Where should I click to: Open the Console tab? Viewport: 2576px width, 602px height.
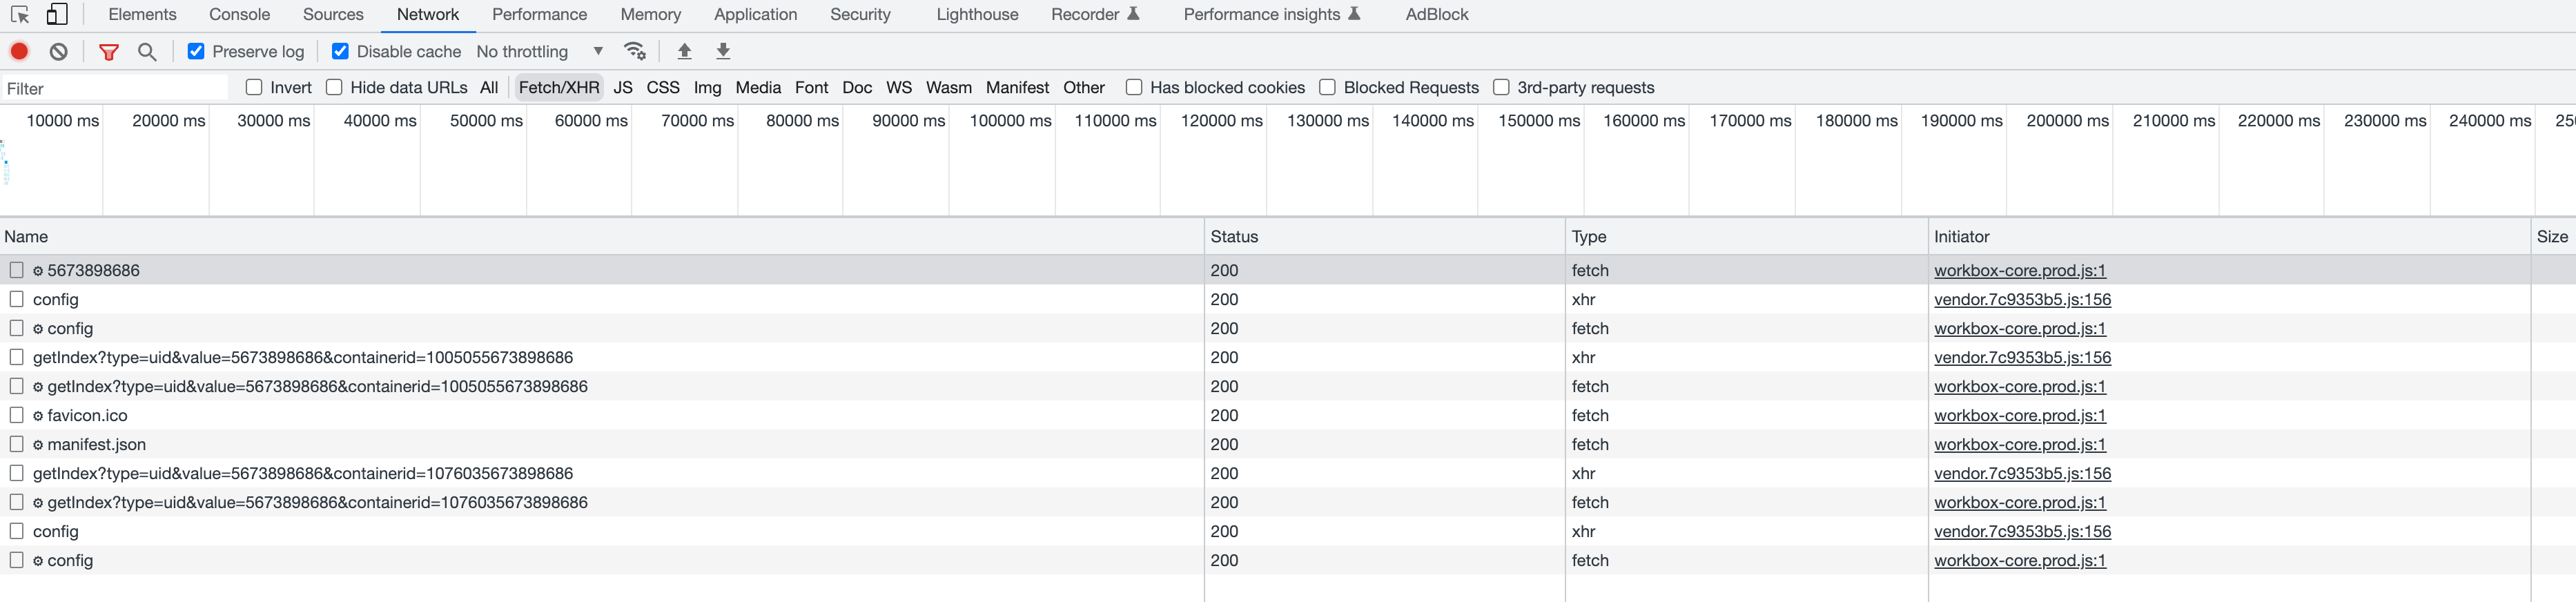(240, 14)
